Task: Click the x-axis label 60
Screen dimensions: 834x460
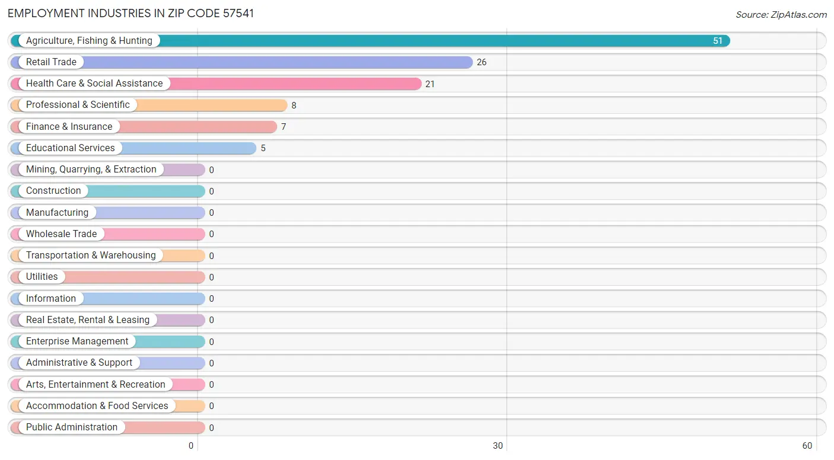Action: coord(807,446)
